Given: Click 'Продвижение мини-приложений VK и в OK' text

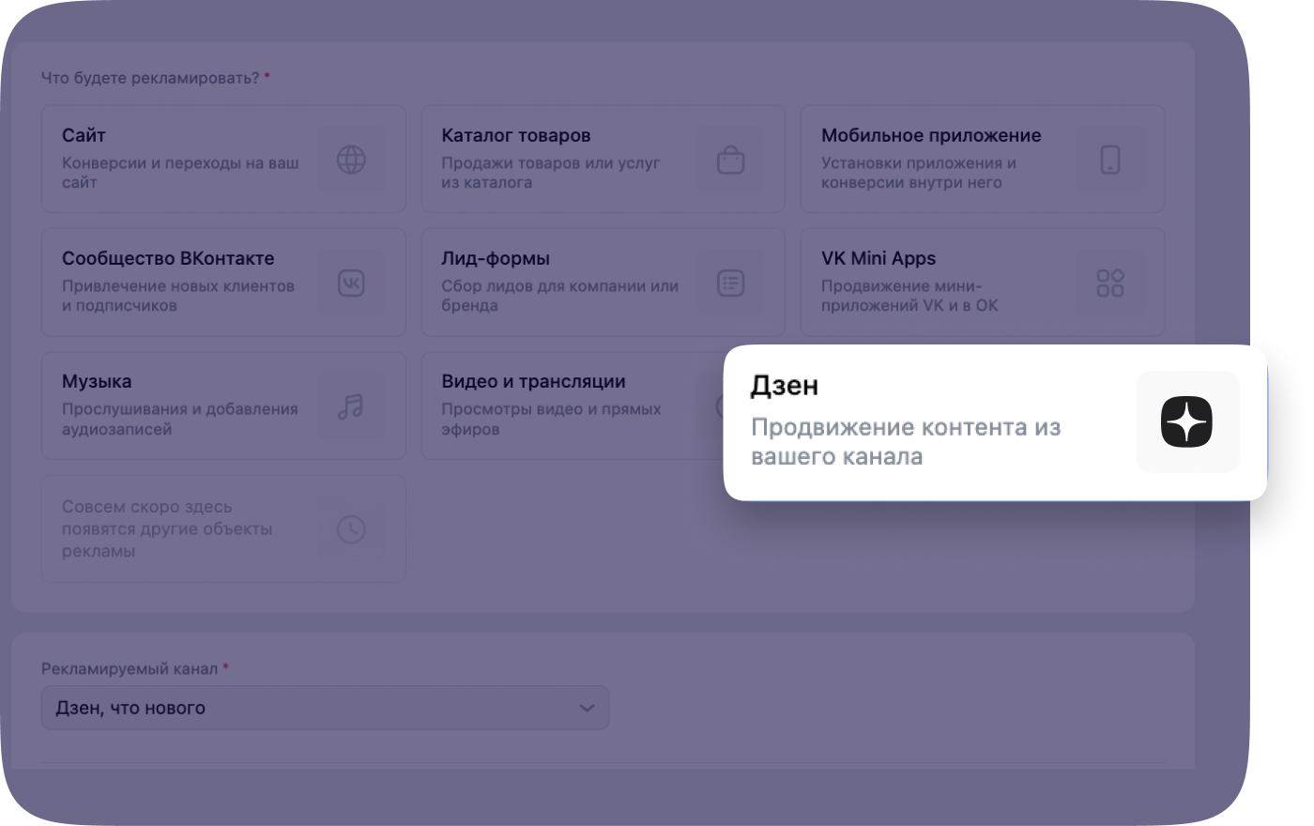Looking at the screenshot, I should tap(909, 296).
